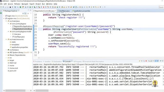Click line 29 return statement in editor
Image resolution: width=164 pixels, height=92 pixels.
(x=72, y=47)
